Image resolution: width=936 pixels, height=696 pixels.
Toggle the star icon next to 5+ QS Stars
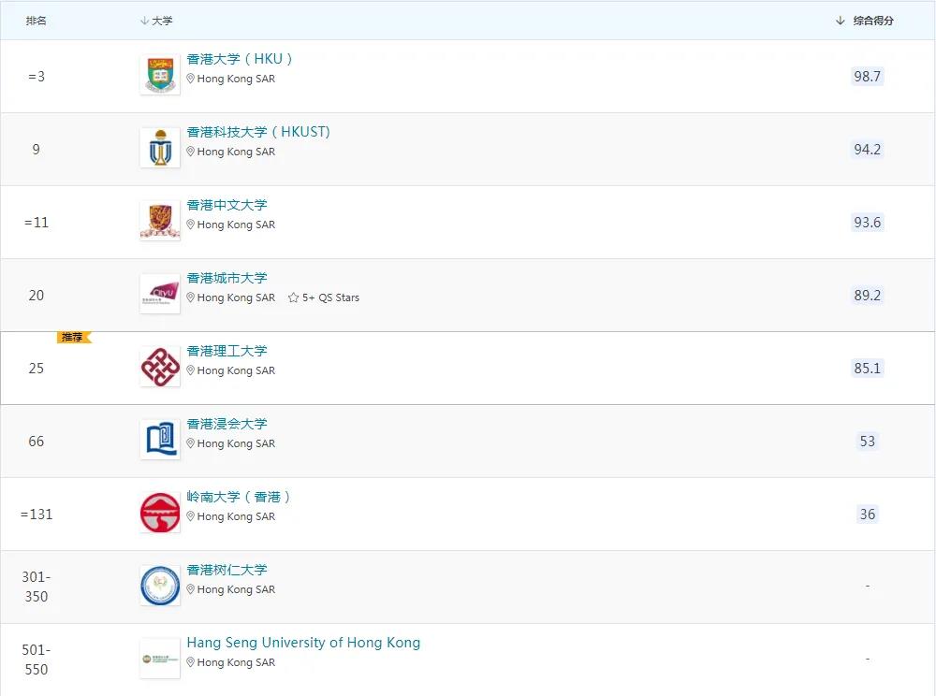[x=294, y=297]
